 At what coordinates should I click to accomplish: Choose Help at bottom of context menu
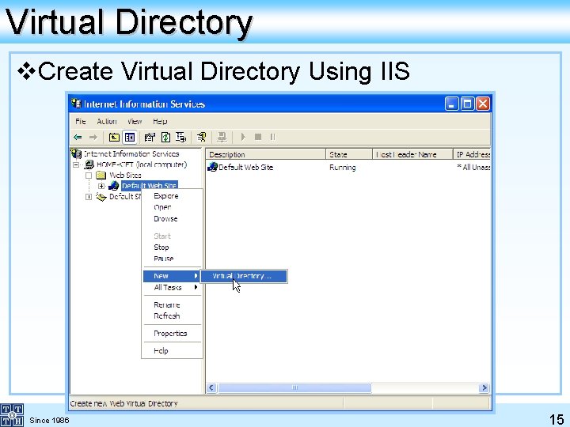[x=161, y=351]
